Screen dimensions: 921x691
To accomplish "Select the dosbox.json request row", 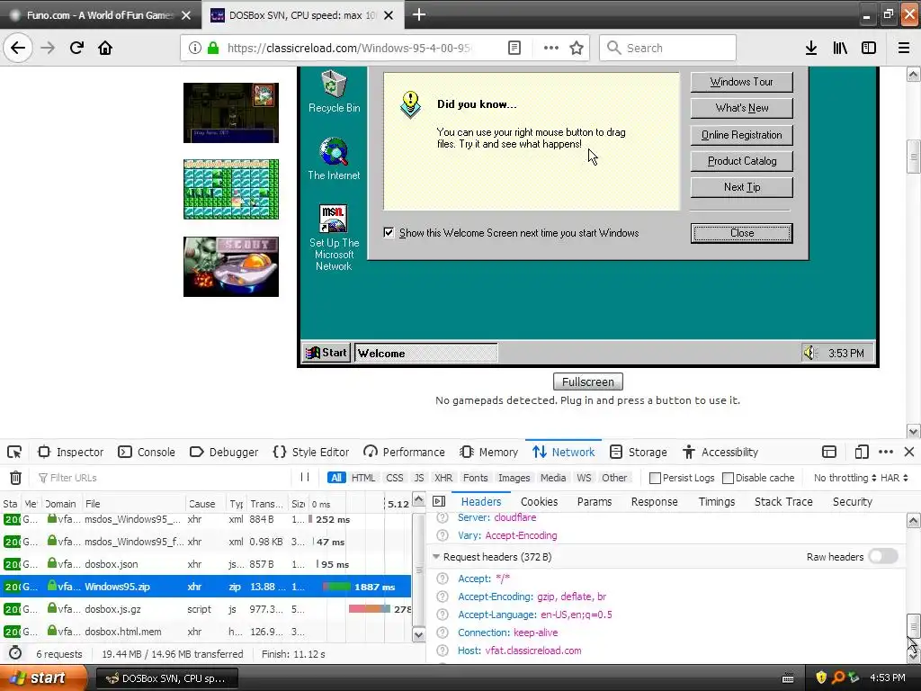I will tap(206, 564).
